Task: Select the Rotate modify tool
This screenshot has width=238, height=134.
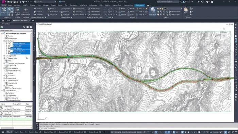Action: [x=131, y=9]
